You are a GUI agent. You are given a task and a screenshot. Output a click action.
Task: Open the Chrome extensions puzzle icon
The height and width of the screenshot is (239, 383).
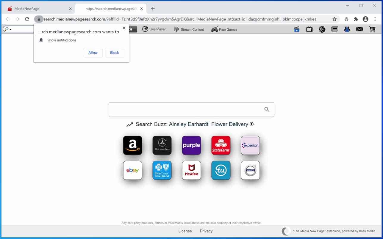(x=356, y=19)
